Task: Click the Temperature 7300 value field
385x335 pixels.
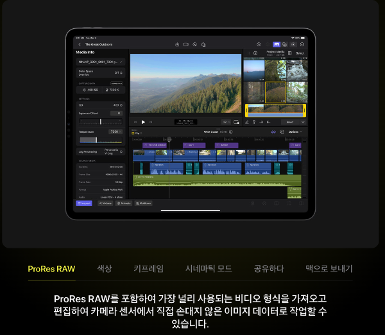Action: 116,132
